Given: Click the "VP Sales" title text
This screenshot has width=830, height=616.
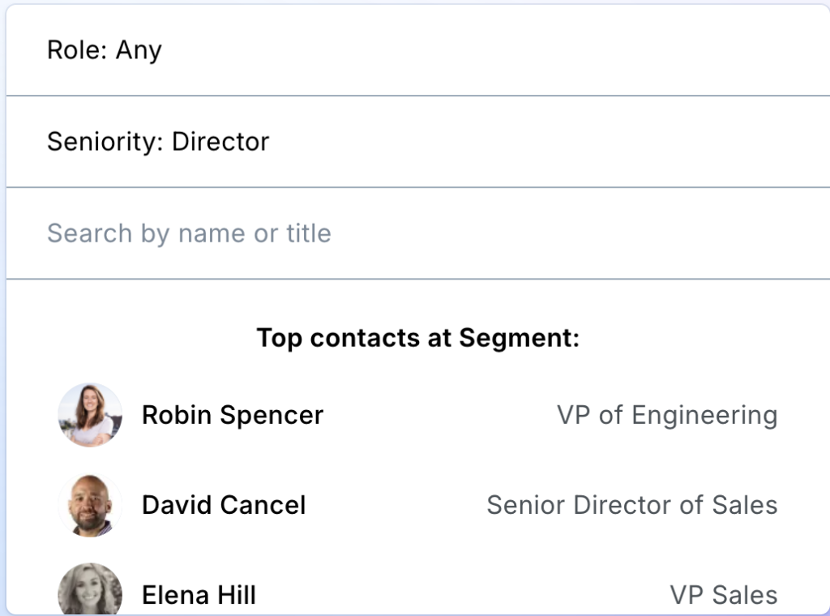Looking at the screenshot, I should (723, 596).
